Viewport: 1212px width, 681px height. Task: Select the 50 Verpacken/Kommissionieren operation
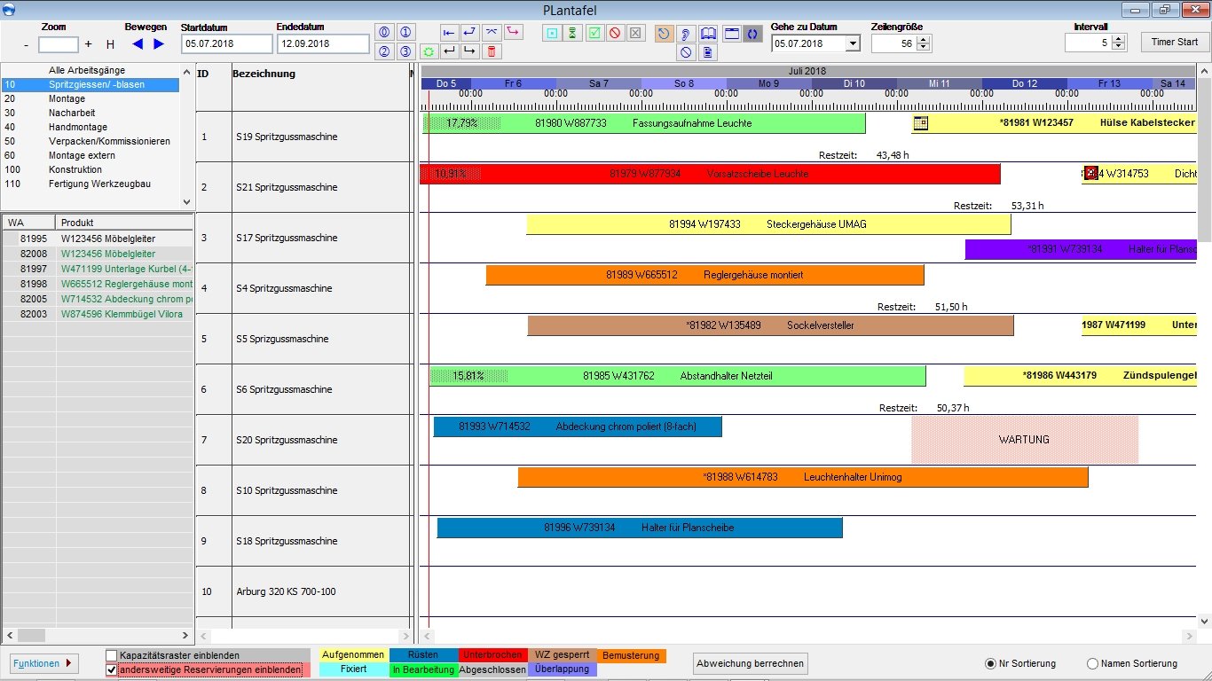(91, 141)
